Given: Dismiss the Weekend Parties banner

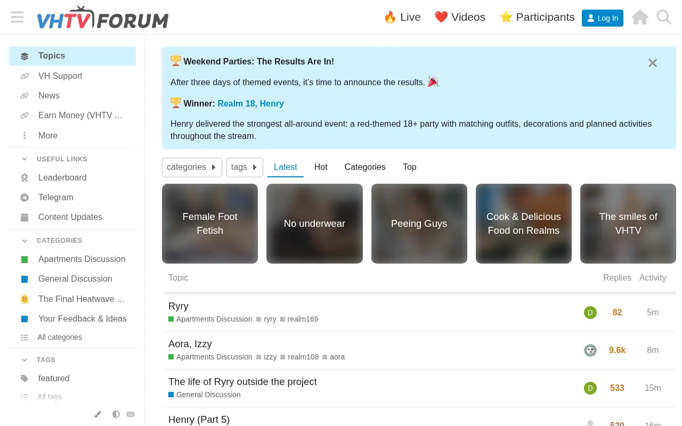Looking at the screenshot, I should point(653,63).
